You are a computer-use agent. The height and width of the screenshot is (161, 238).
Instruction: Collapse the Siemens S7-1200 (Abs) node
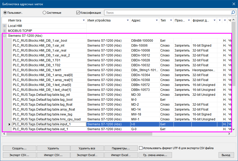pyautogui.click(x=5, y=36)
